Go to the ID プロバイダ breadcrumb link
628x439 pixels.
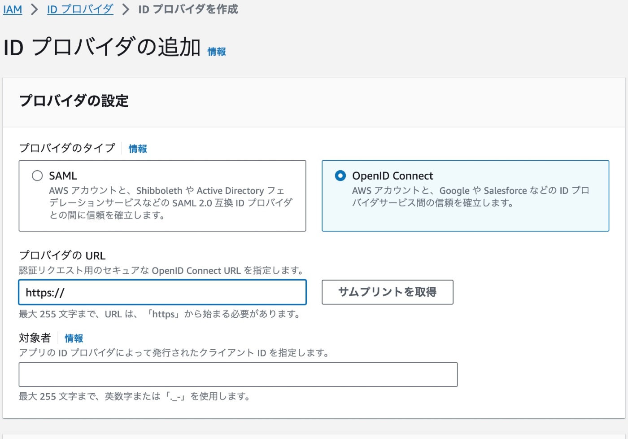80,9
